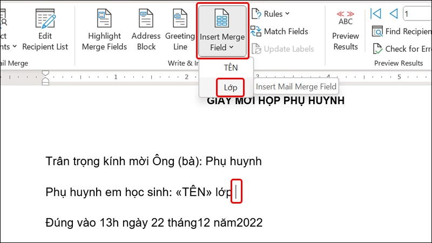Click the left indent marker on ruler
The image size is (432, 243).
[45, 80]
